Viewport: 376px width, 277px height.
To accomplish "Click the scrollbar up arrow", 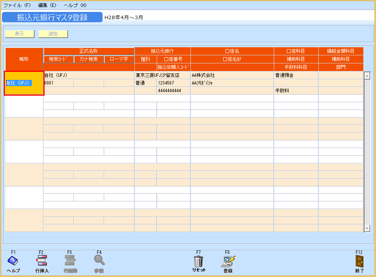I will tap(367, 75).
